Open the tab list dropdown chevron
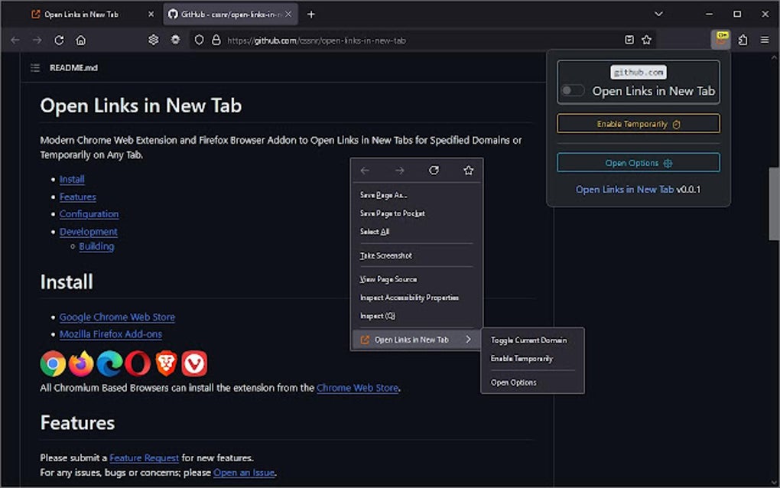The image size is (780, 488). tap(659, 14)
